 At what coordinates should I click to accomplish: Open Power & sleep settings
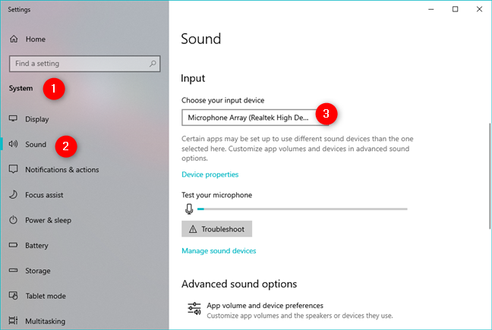coord(48,220)
